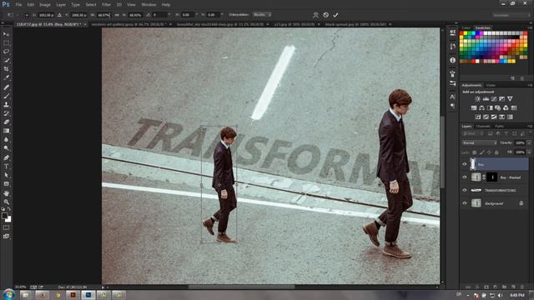Screen dimensions: 534x300
Task: Select the Pen tool
Action: [x=6, y=157]
